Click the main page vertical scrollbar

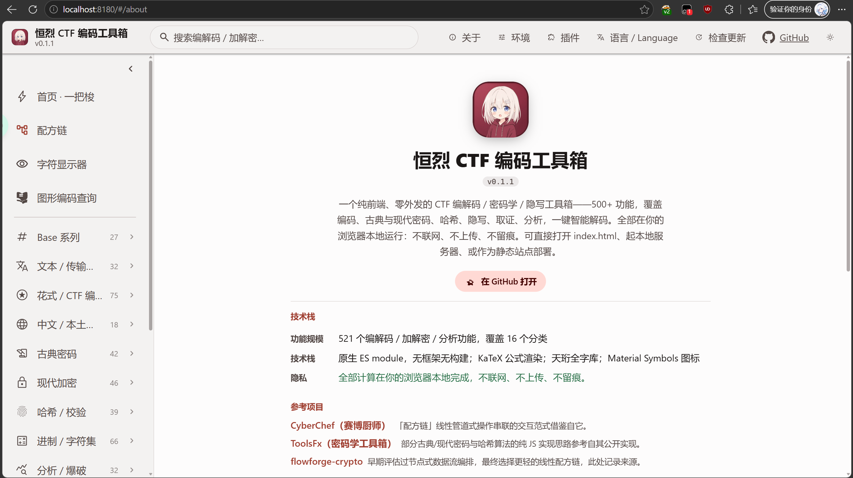pyautogui.click(x=848, y=167)
